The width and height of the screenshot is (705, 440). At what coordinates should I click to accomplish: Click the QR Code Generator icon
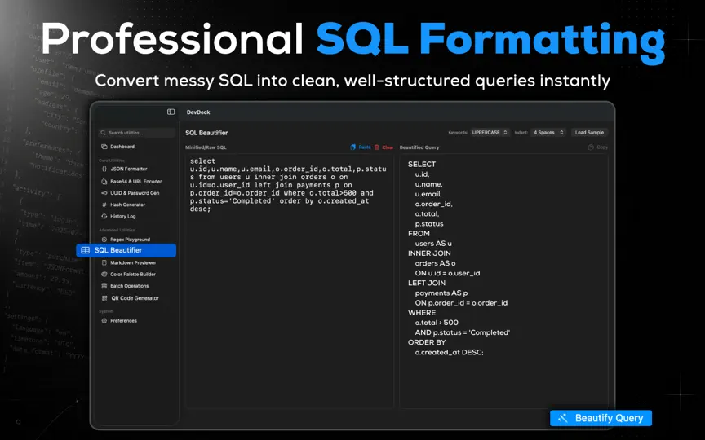pos(104,298)
